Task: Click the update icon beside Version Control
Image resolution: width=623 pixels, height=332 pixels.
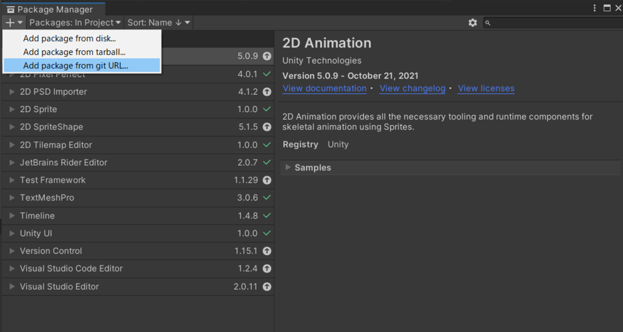Action: point(267,251)
